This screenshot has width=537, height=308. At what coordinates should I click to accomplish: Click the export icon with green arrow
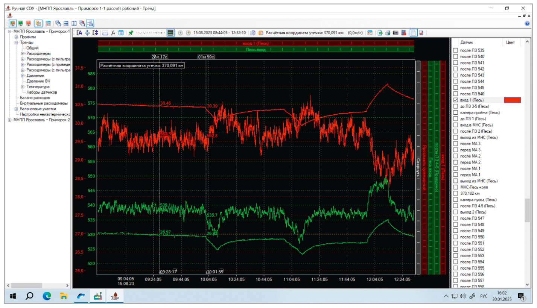click(x=380, y=33)
